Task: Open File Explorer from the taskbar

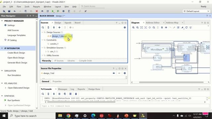Action: coord(60,116)
